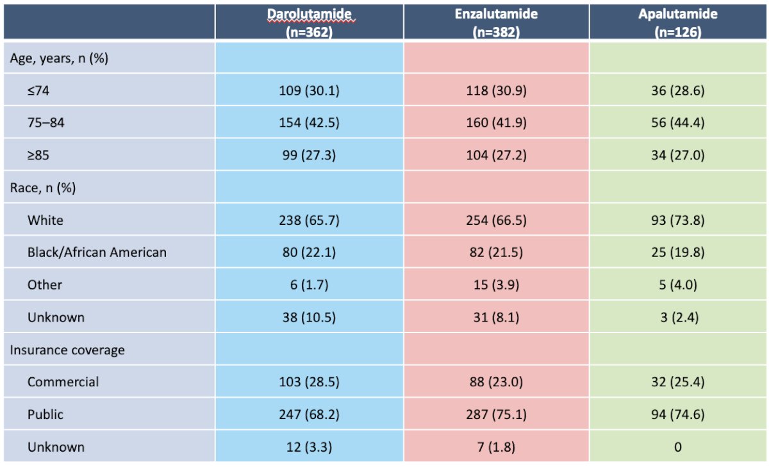Click the Darolutamide (n=362) column header

pos(310,23)
